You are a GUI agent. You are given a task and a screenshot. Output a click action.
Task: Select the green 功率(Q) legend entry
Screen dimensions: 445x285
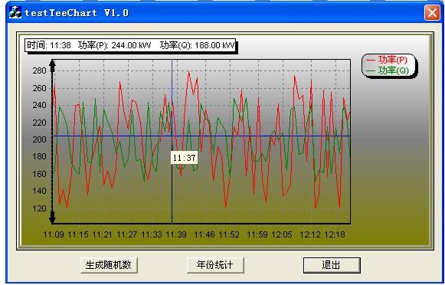tap(387, 70)
